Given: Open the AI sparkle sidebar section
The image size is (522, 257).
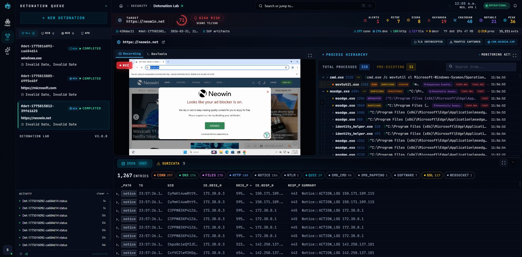Looking at the screenshot, I should [7, 51].
